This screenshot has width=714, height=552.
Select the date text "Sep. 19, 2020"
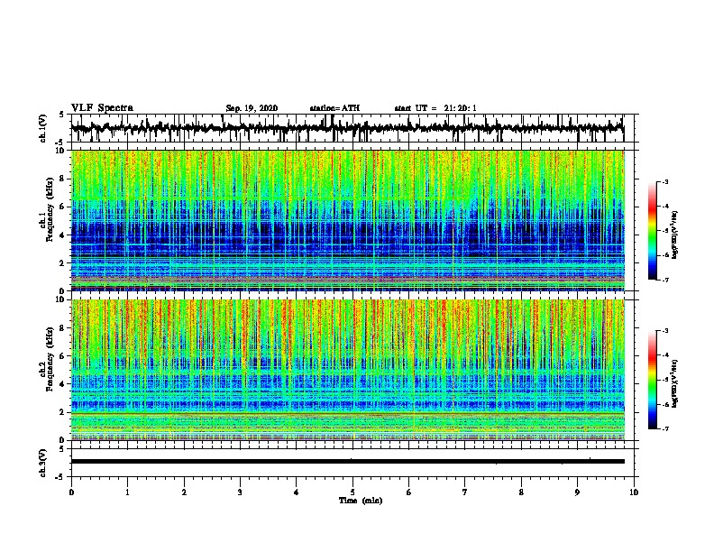(252, 108)
